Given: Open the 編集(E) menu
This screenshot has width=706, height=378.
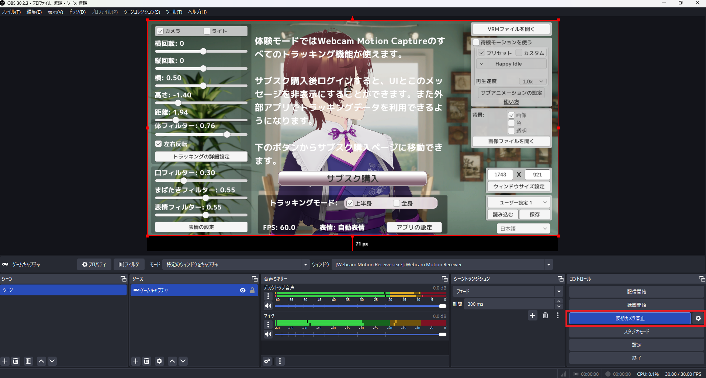Looking at the screenshot, I should [34, 12].
